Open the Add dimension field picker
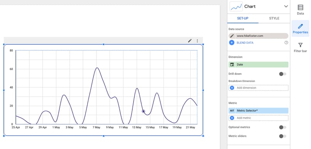This screenshot has height=149, width=311. click(259, 88)
